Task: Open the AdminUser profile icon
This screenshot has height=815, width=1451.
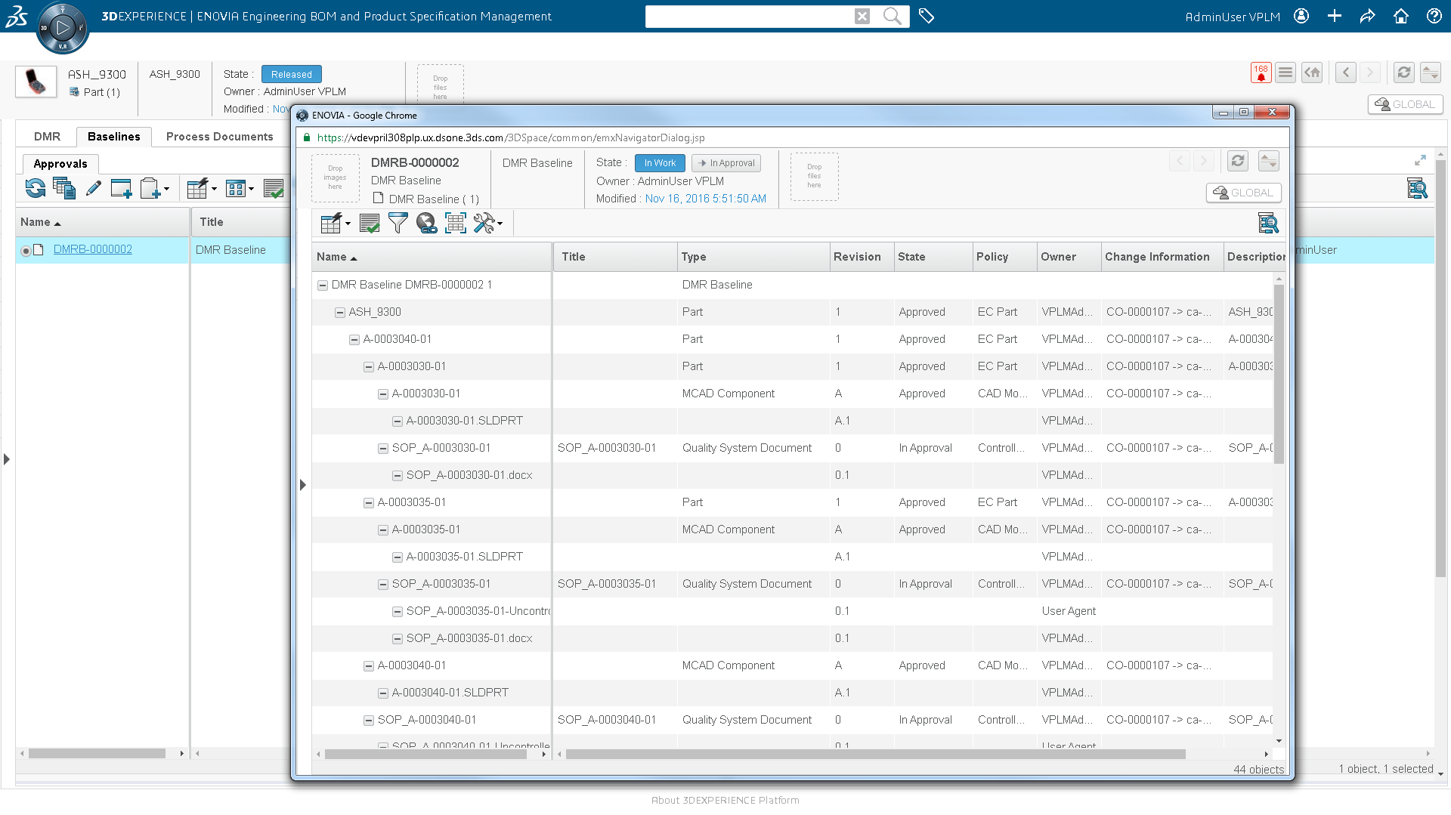Action: [x=1301, y=16]
